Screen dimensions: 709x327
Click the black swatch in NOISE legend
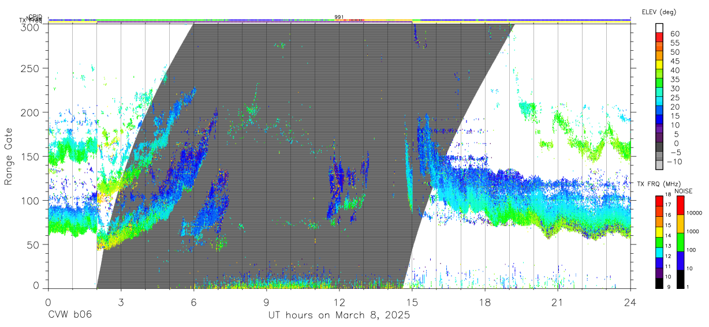[x=680, y=278]
